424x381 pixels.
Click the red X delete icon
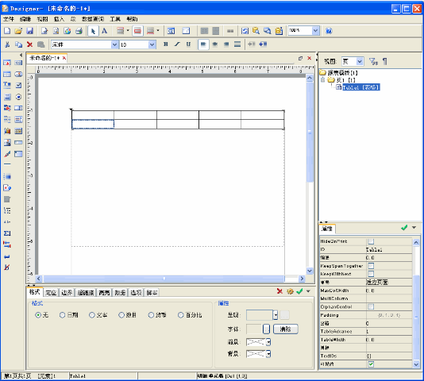[x=29, y=44]
